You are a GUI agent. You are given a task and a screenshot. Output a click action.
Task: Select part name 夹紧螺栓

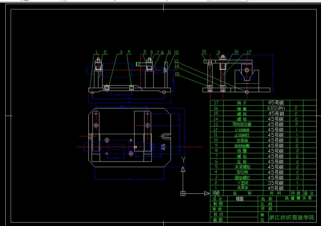[x=242, y=167]
